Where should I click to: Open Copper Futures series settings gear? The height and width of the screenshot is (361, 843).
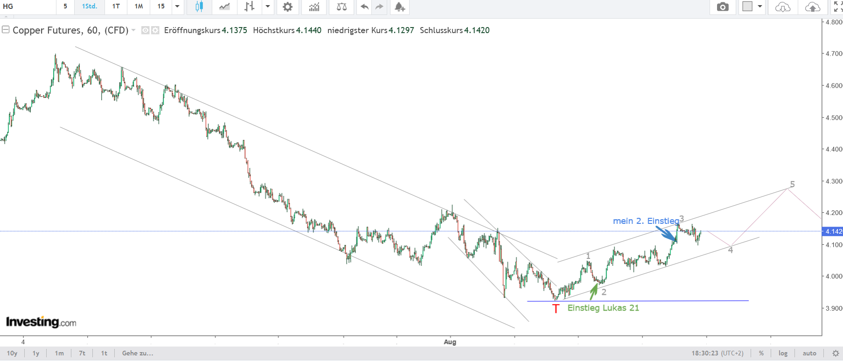[x=155, y=30]
